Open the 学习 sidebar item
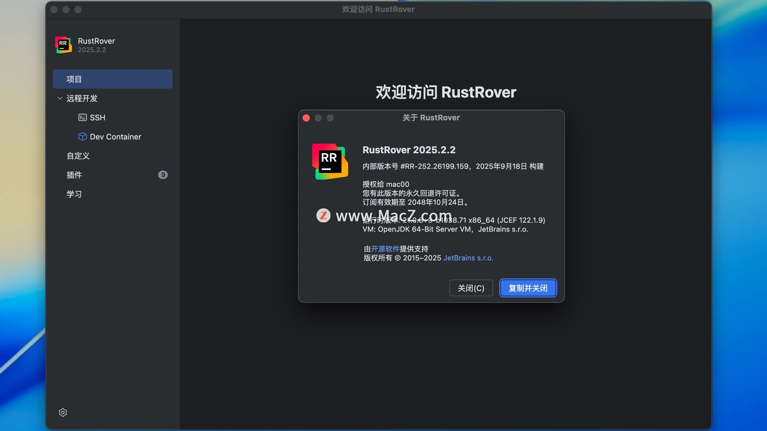 [74, 194]
